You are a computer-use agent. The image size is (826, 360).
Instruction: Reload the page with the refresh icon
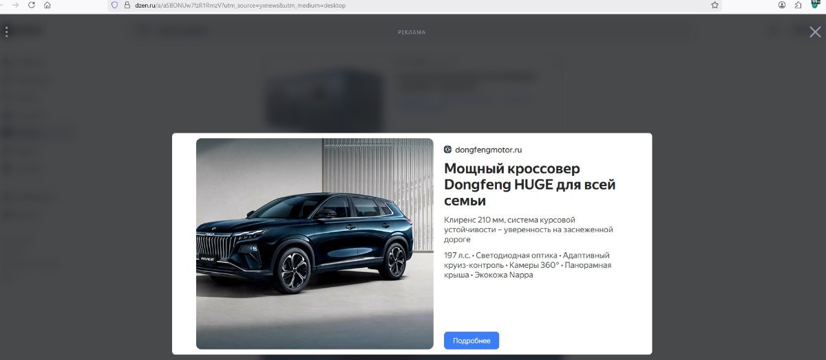tap(31, 5)
